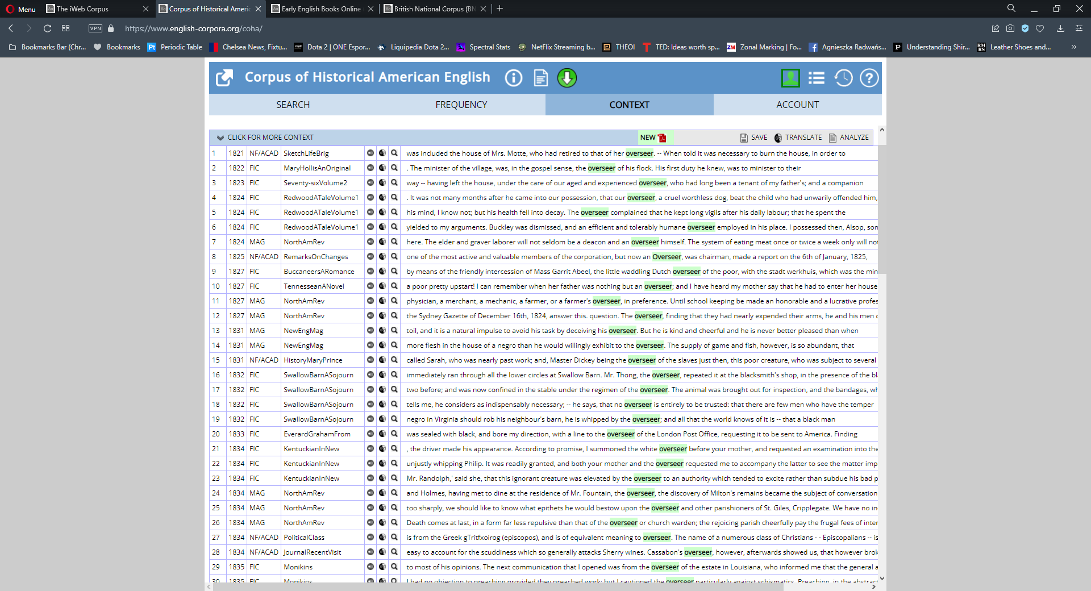1091x591 pixels.
Task: Click the audio icon for row 10 TennesseanANovel
Action: point(370,286)
